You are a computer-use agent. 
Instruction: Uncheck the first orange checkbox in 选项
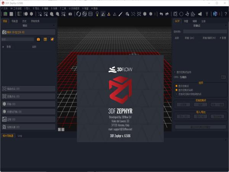176,86
